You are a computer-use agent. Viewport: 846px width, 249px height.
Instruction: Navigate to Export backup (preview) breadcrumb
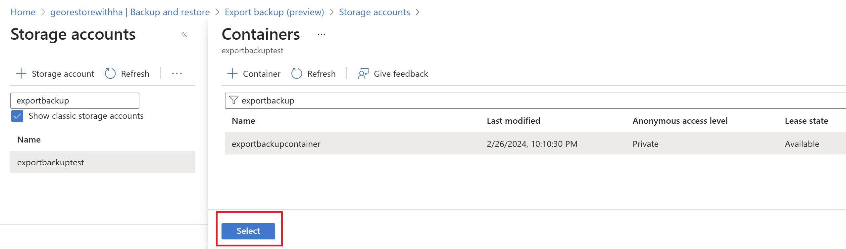click(x=274, y=12)
